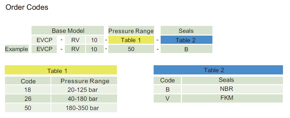Click the "Order Codes" heading
Screen dimensions: 290x118
(27, 7)
